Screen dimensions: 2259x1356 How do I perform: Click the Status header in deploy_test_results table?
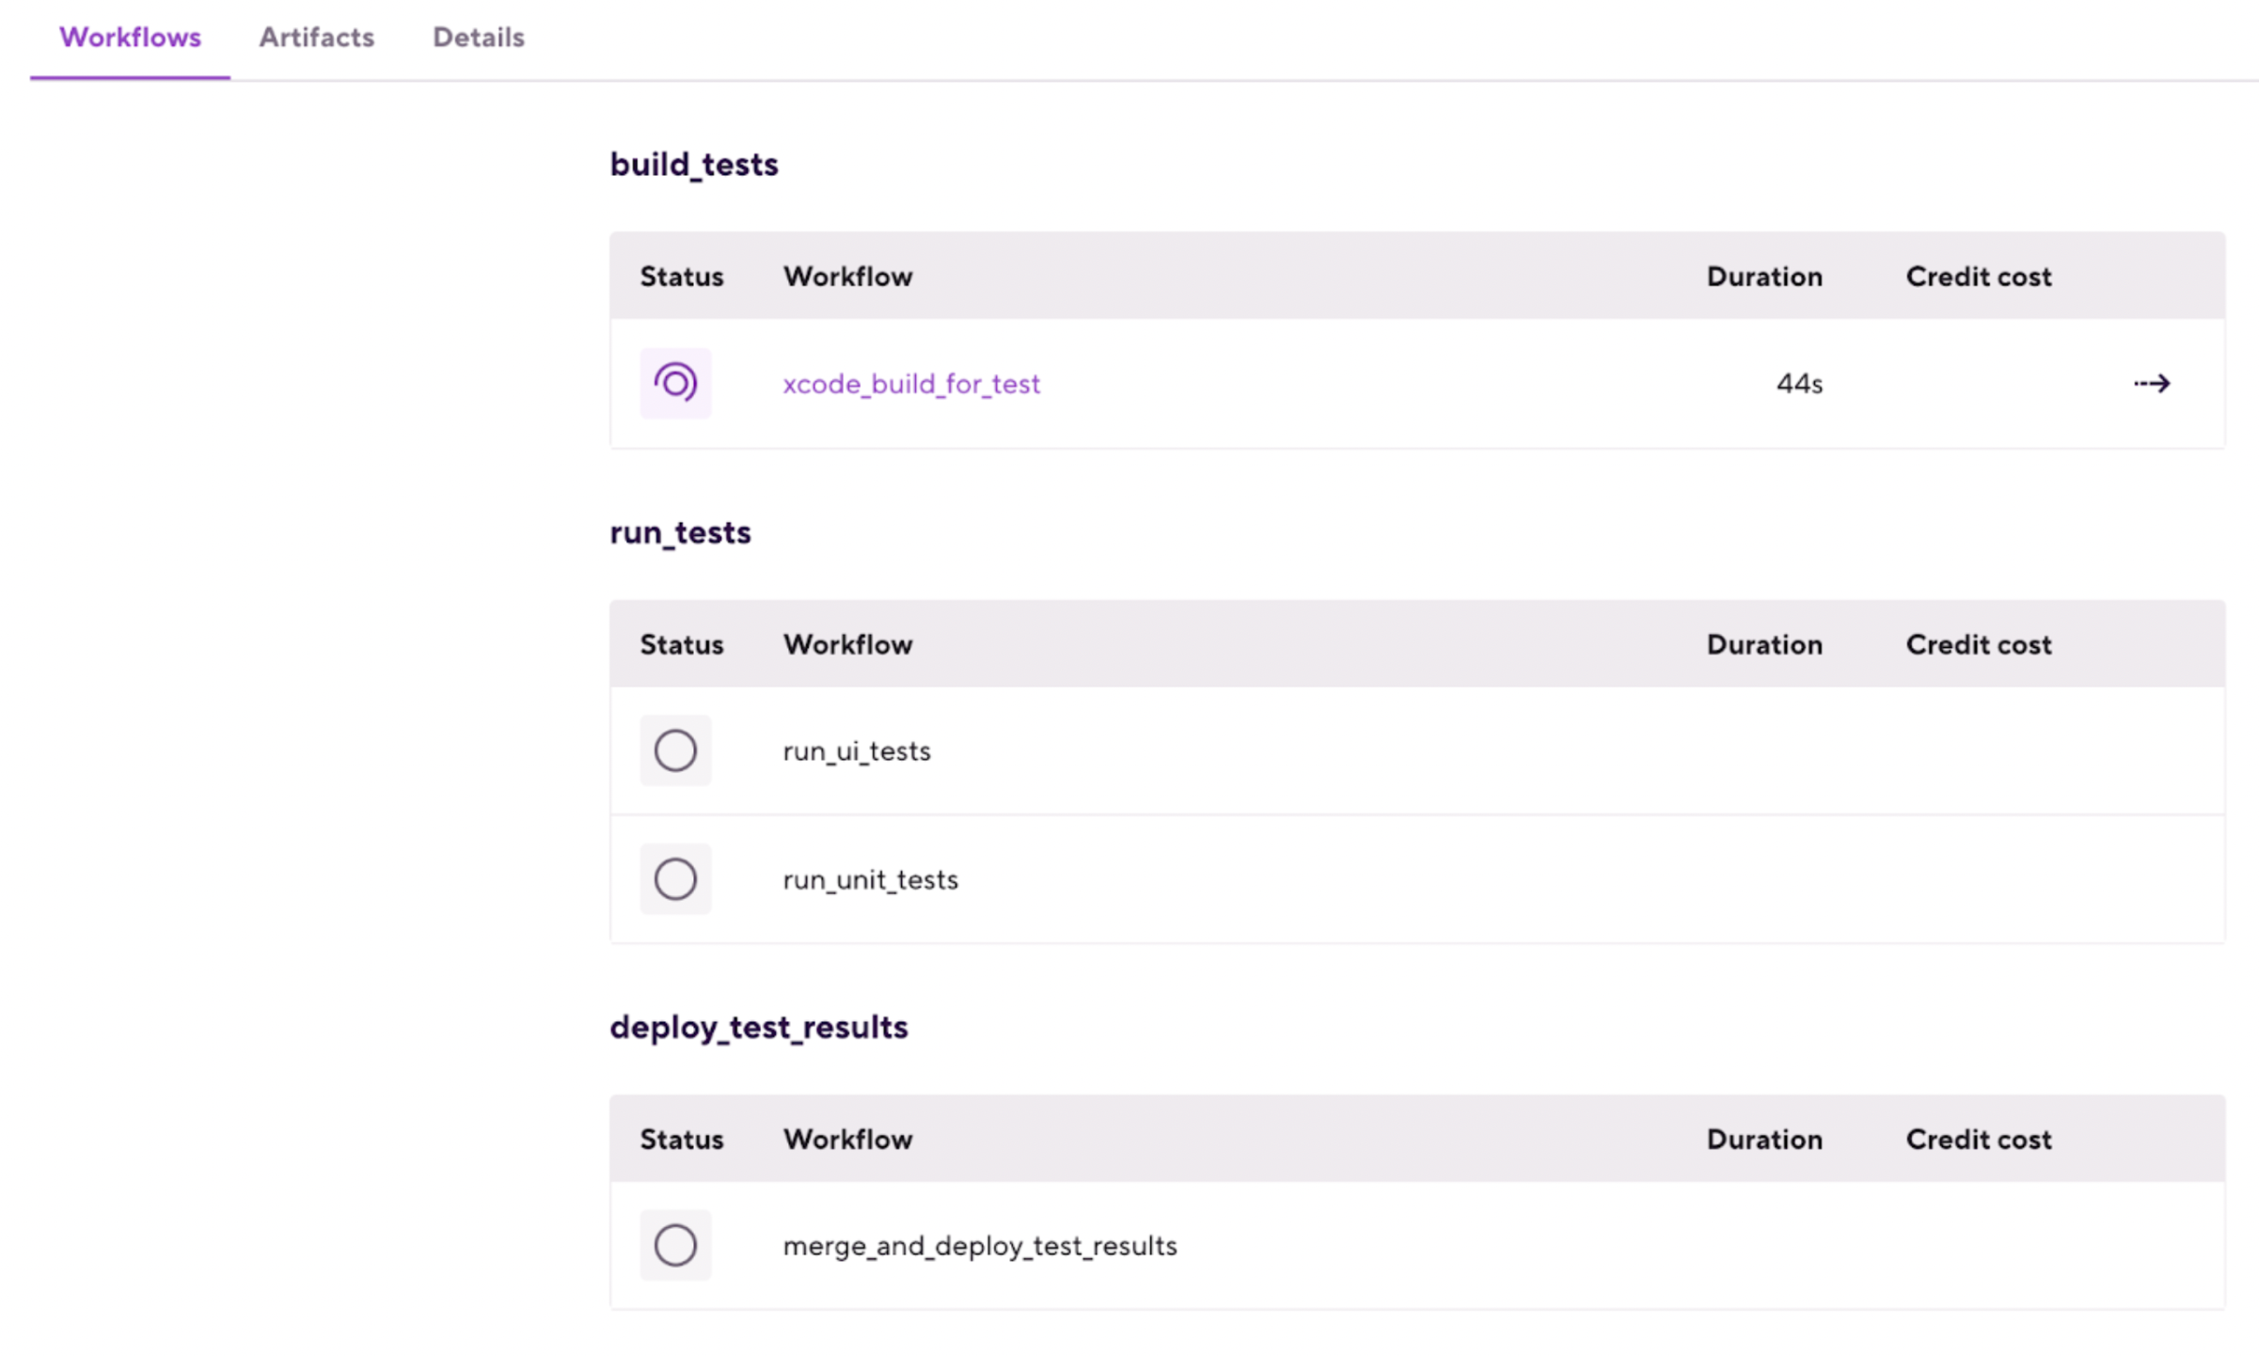[x=682, y=1140]
